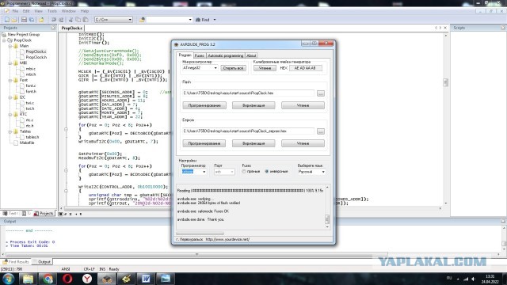The image size is (507, 285).
Task: Select font.c in the project tree
Action: coord(31,85)
